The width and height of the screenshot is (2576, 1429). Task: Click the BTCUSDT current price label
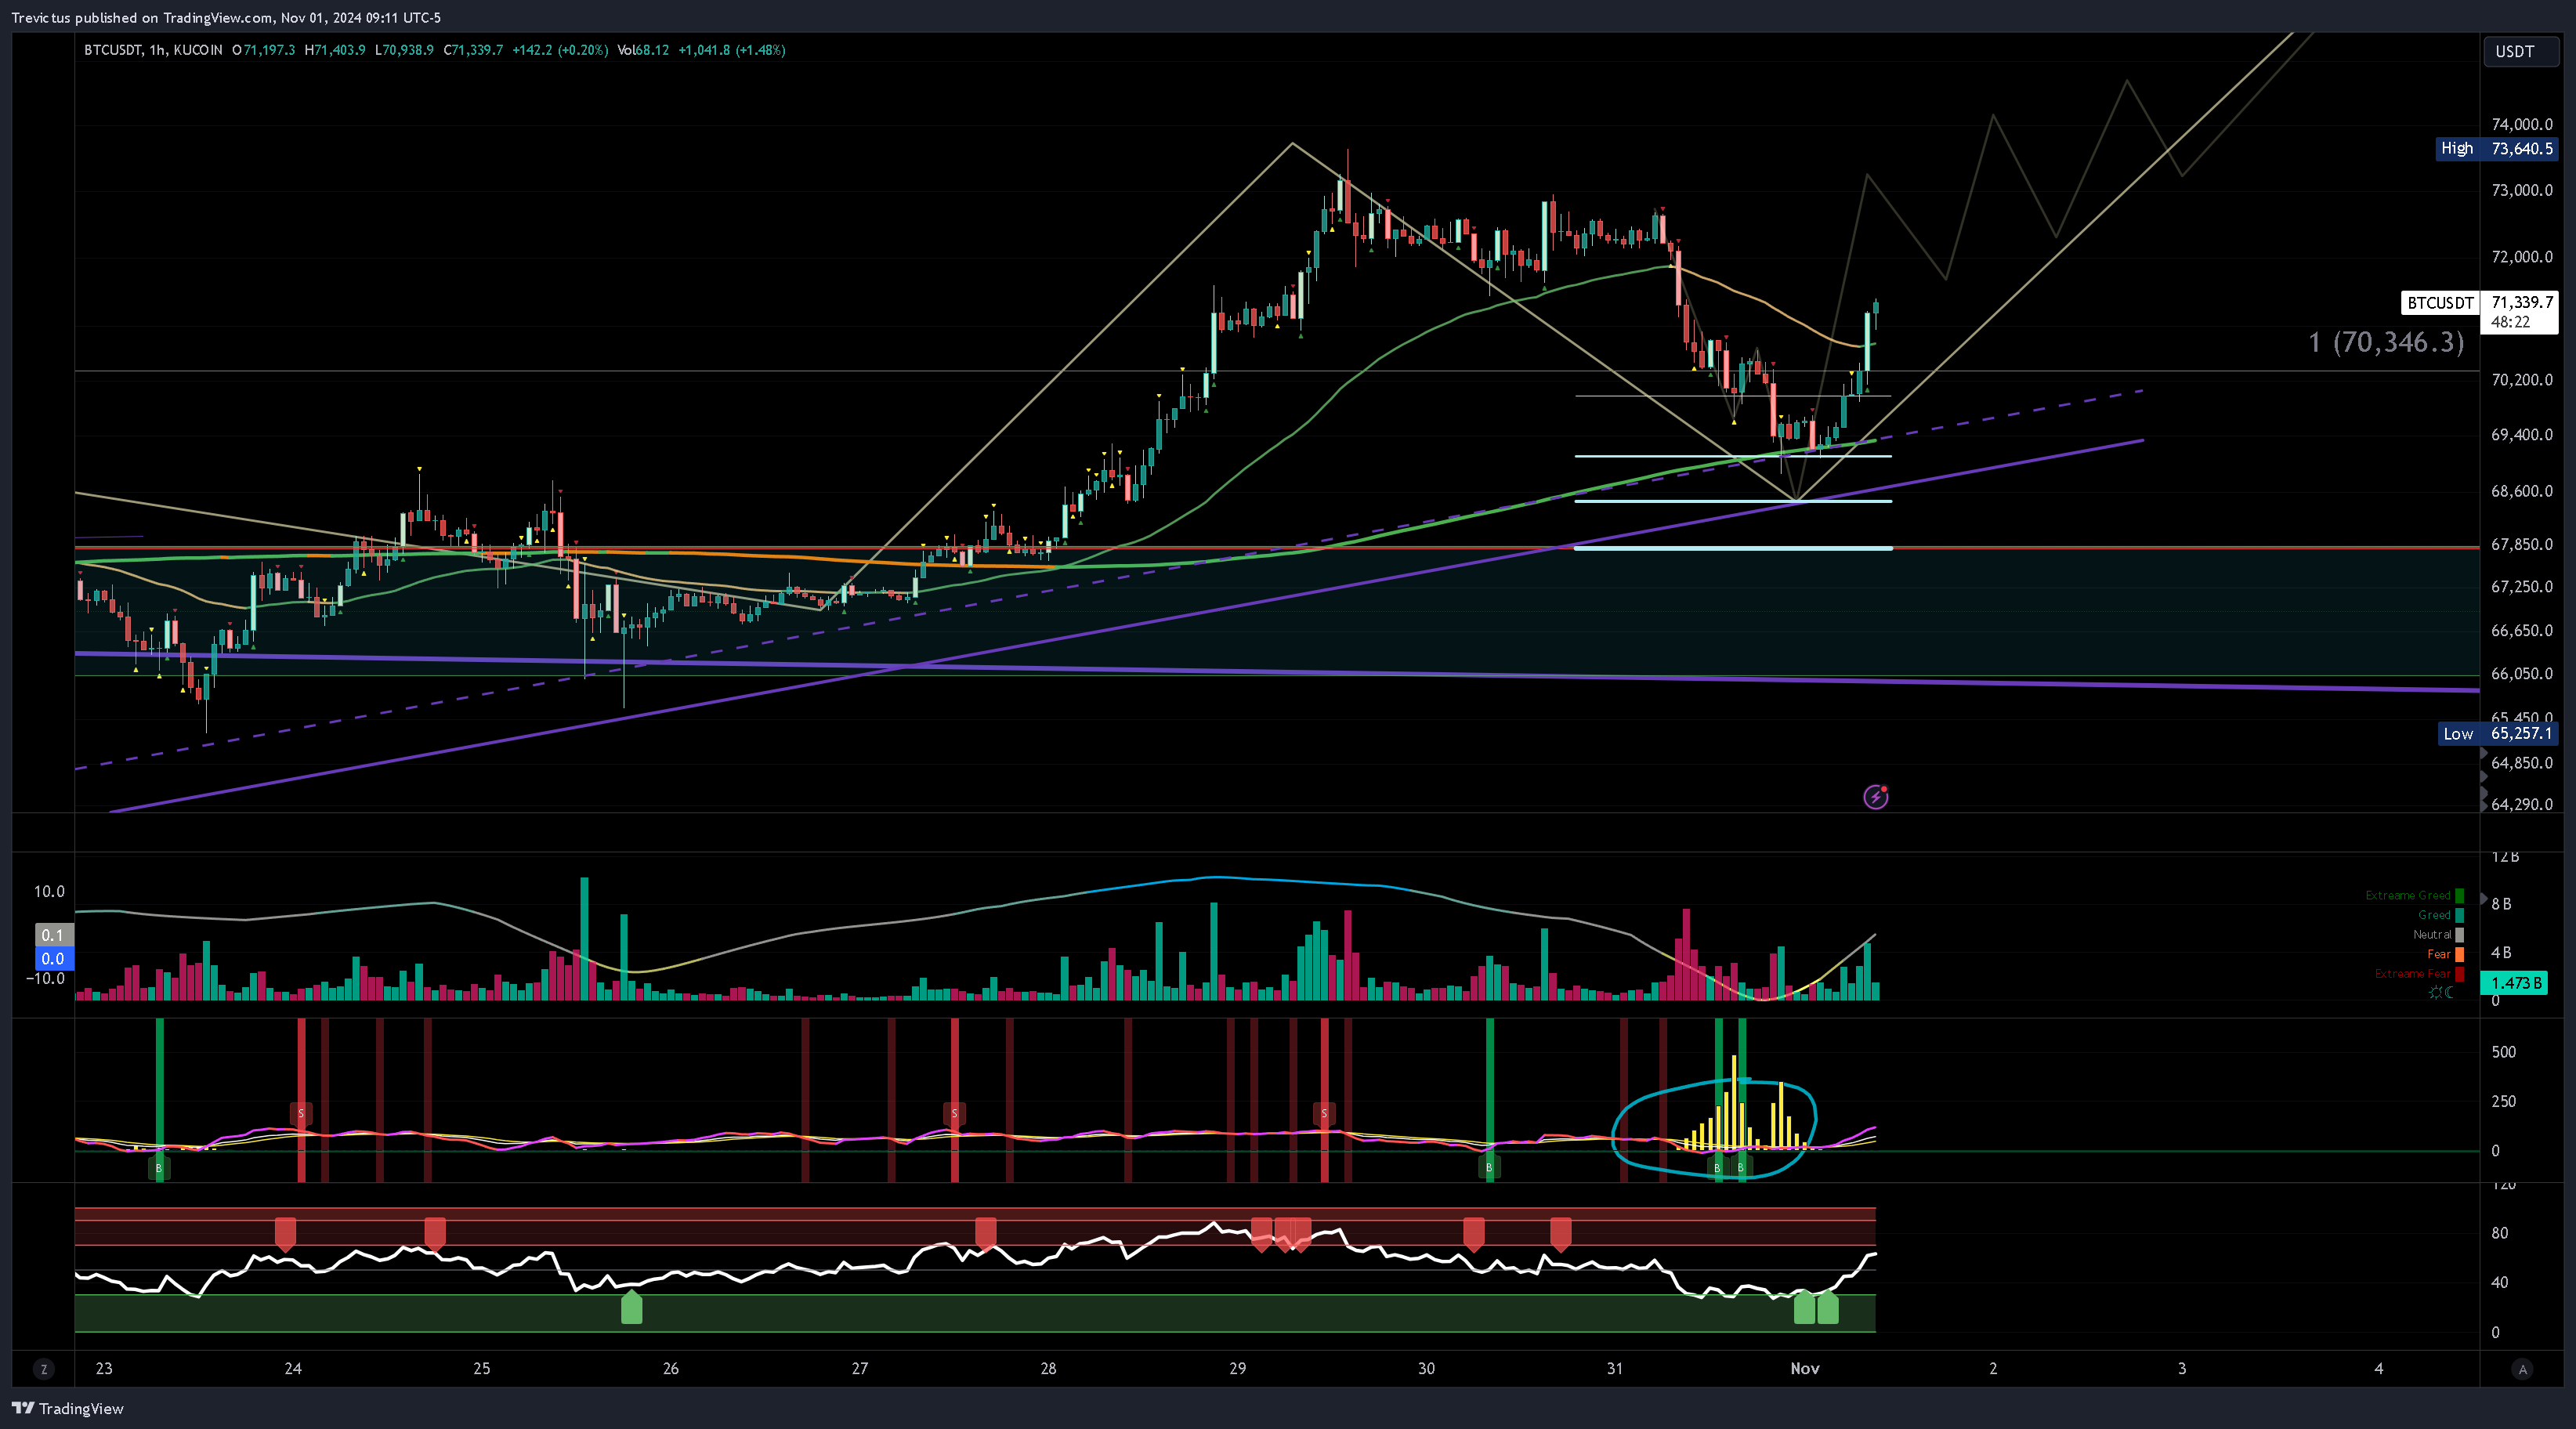[2440, 303]
